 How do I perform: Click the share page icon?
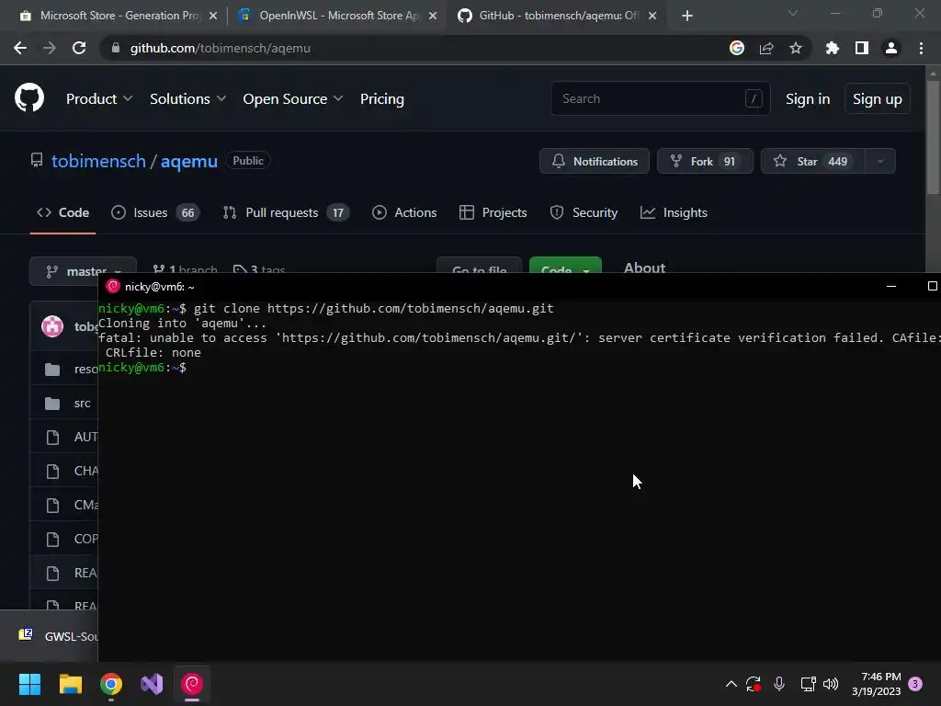[766, 48]
